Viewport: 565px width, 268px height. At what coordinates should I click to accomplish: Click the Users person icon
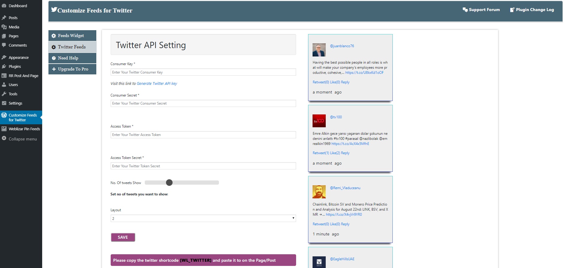pos(4,85)
